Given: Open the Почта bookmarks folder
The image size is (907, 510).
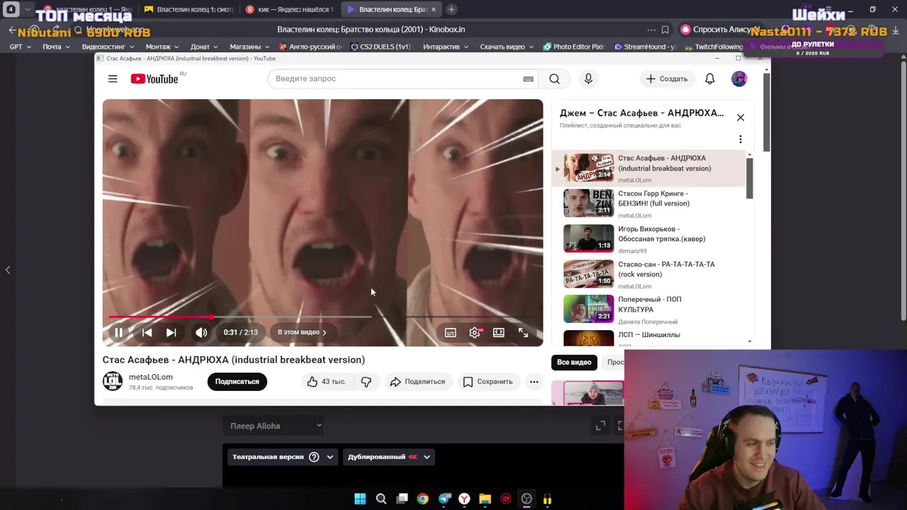Looking at the screenshot, I should pos(56,47).
